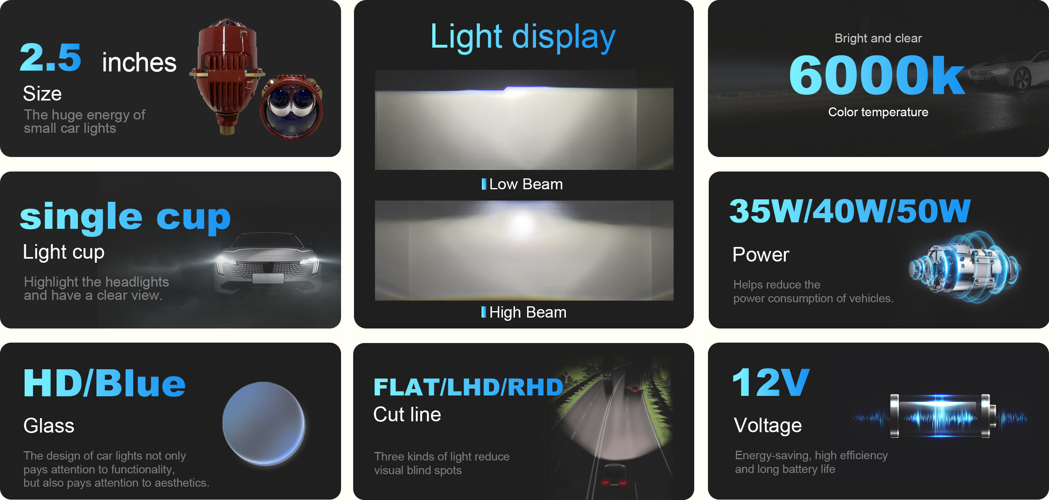Select the FLAT/LHD/RHD cut line heading
This screenshot has height=500, width=1049.
[468, 387]
